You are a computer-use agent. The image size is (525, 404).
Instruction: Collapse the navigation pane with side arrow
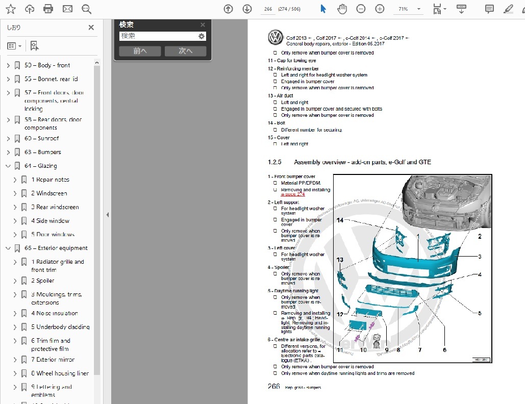click(108, 215)
